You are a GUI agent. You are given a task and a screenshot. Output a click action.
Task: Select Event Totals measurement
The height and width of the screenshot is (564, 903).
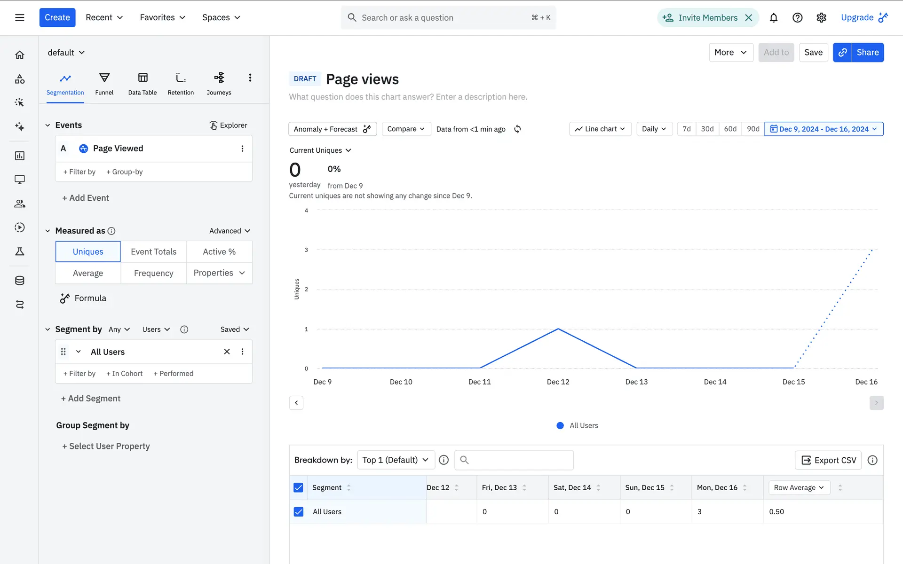pos(153,251)
